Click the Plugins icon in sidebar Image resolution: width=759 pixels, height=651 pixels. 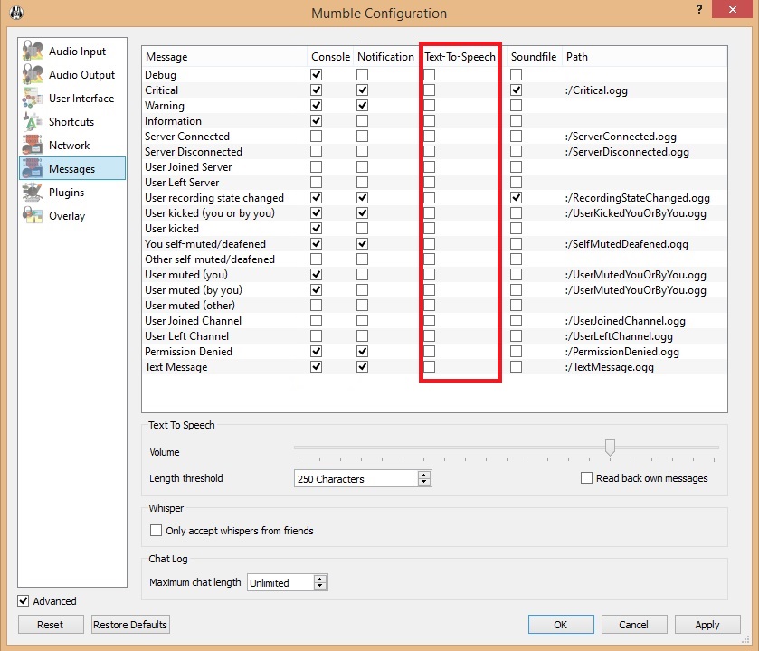tap(33, 192)
